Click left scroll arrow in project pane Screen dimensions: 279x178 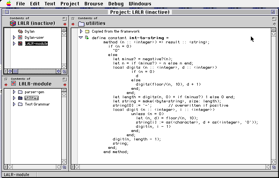tap(10, 71)
